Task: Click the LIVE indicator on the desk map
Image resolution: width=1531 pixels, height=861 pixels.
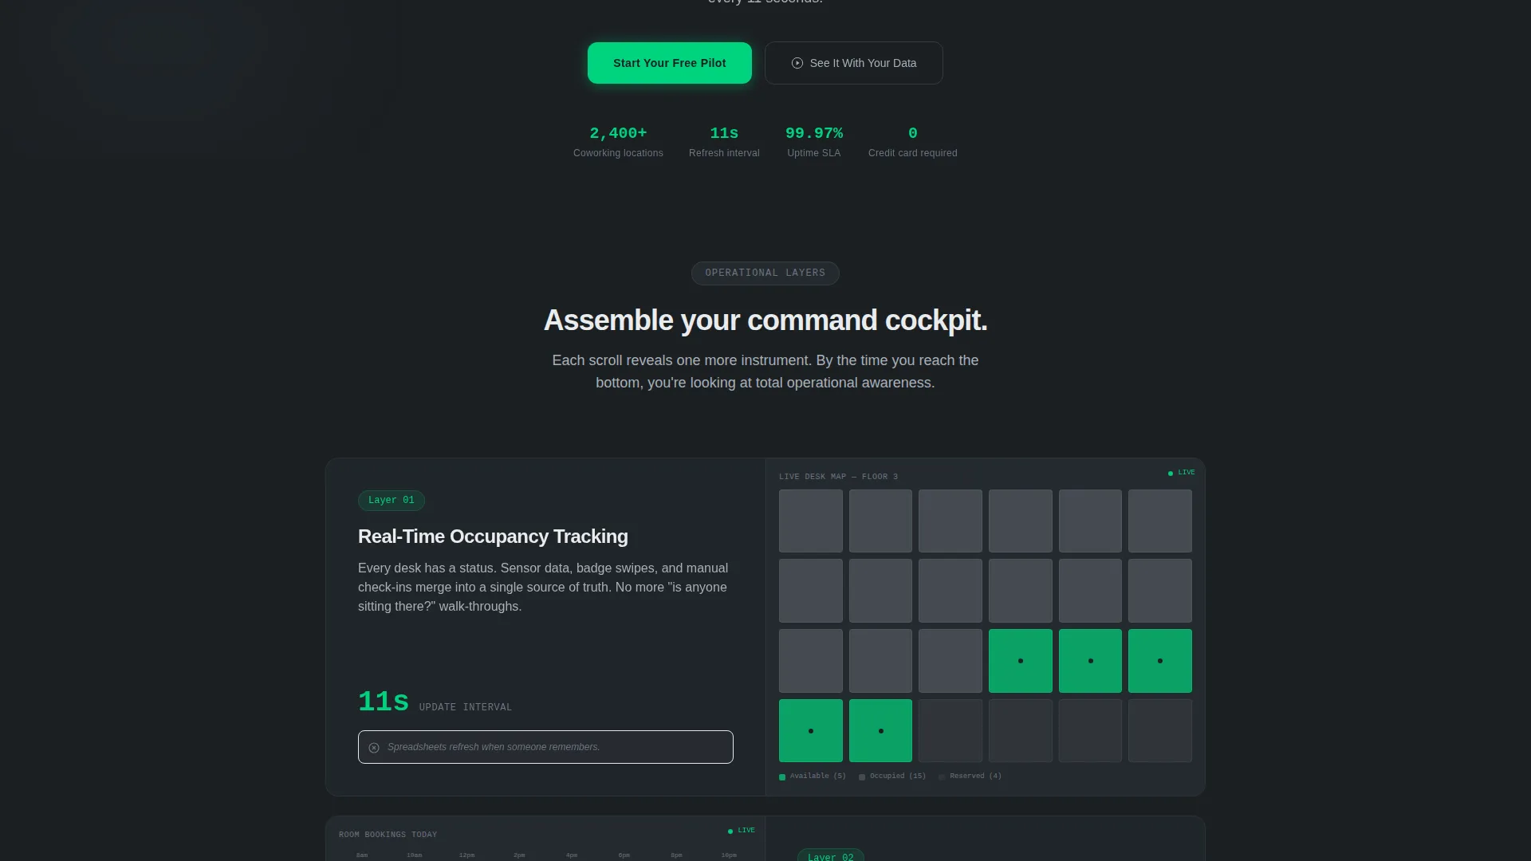Action: pos(1182,473)
